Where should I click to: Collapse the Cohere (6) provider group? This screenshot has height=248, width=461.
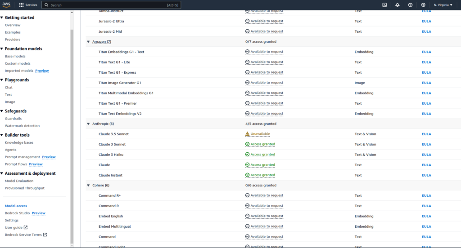[x=88, y=186]
